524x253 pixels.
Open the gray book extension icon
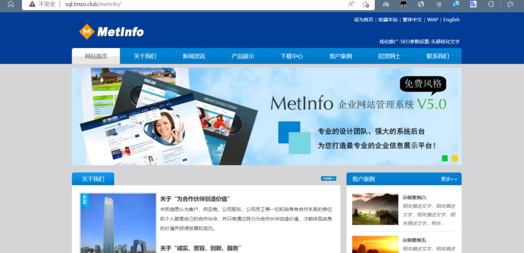[439, 4]
